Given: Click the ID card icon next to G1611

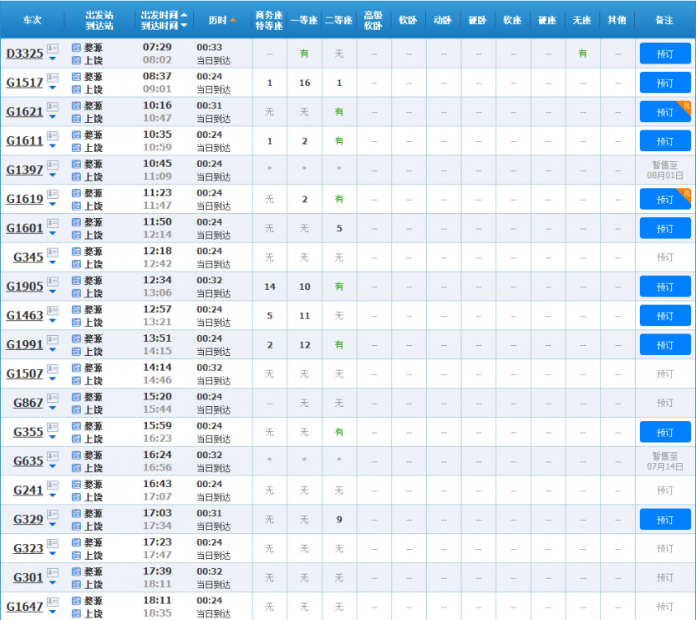Looking at the screenshot, I should point(53,136).
